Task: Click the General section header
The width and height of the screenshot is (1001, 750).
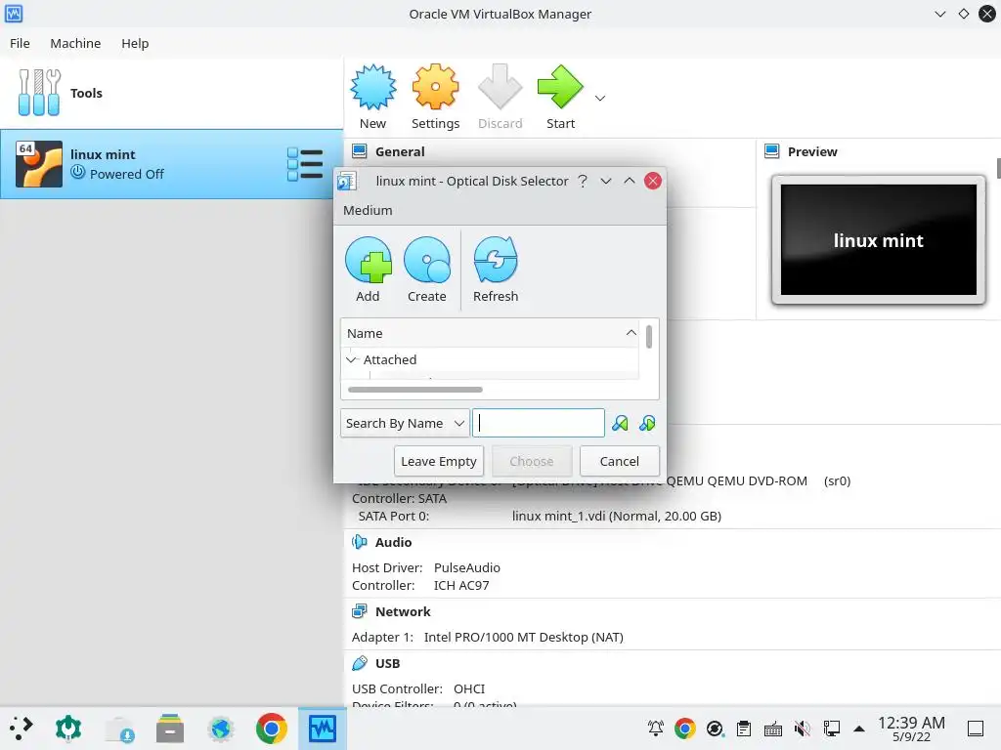Action: tap(400, 151)
